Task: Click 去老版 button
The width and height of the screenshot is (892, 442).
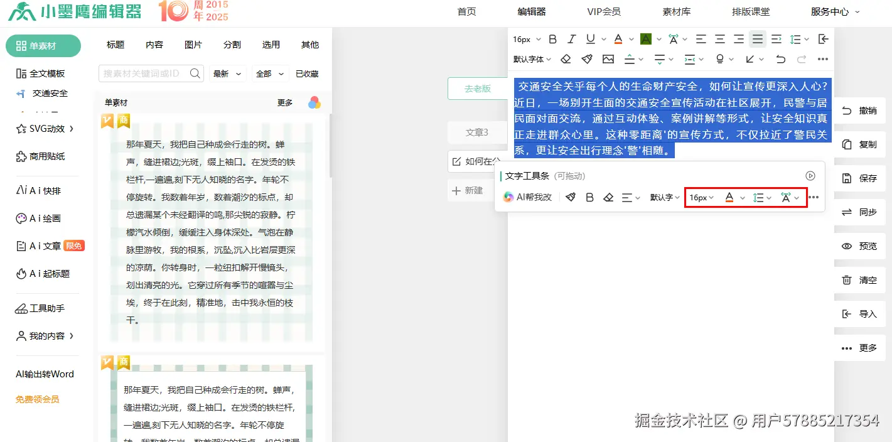Action: pos(478,89)
